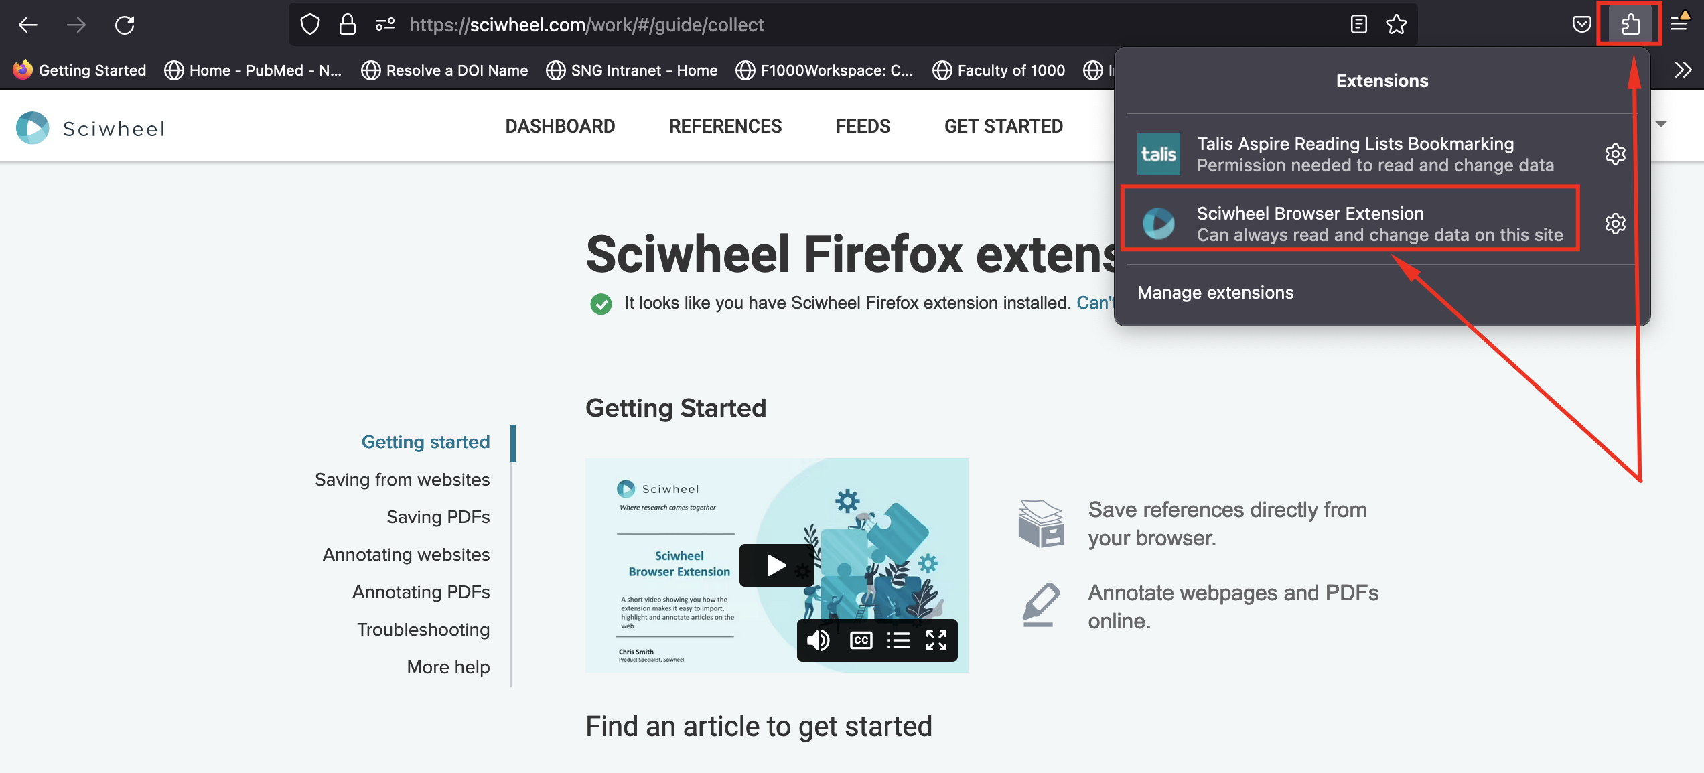Click the Extensions puzzle-piece toolbar button

click(x=1630, y=25)
